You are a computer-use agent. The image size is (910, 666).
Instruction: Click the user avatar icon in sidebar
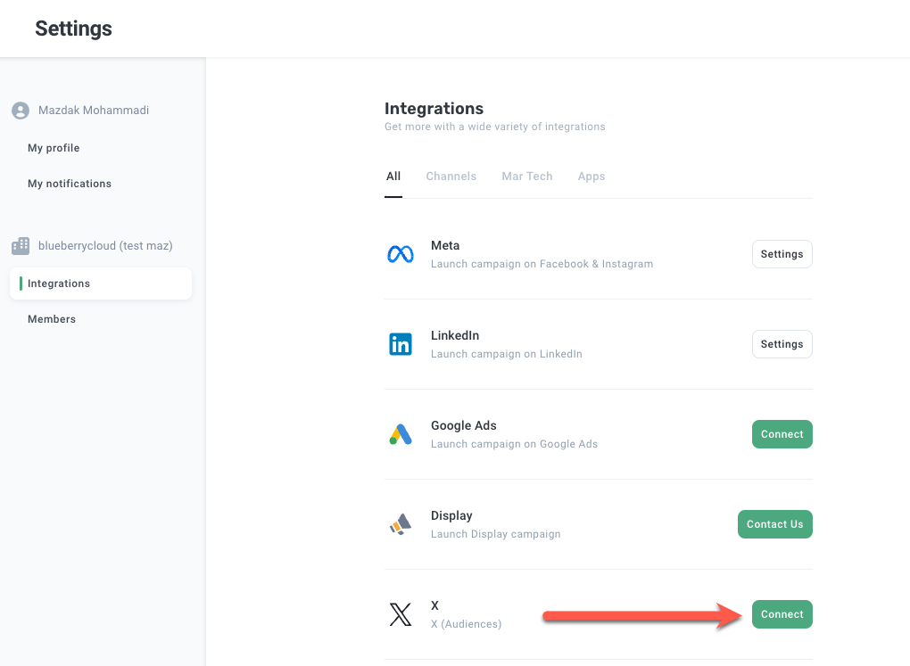point(21,111)
